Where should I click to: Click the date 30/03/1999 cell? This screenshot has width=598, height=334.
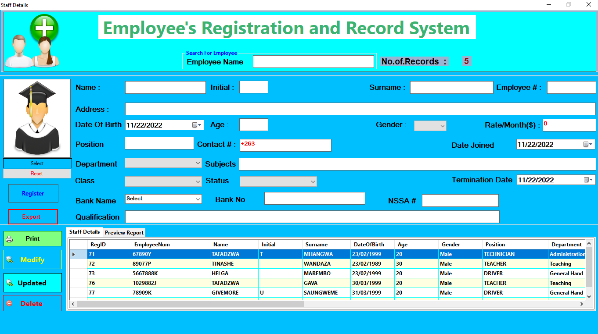(372, 283)
